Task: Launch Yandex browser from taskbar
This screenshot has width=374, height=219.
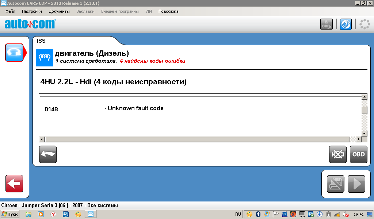Action: point(53,215)
